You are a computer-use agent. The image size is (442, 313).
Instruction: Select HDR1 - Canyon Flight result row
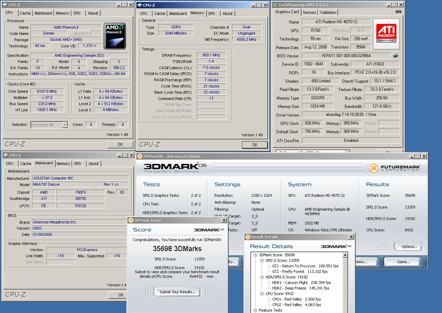pos(301,283)
